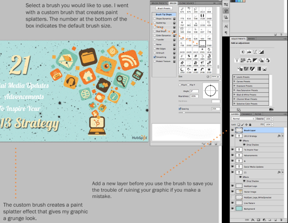Collapse effects of 2013 Strategy layer
The height and width of the screenshot is (223, 288).
(283, 136)
